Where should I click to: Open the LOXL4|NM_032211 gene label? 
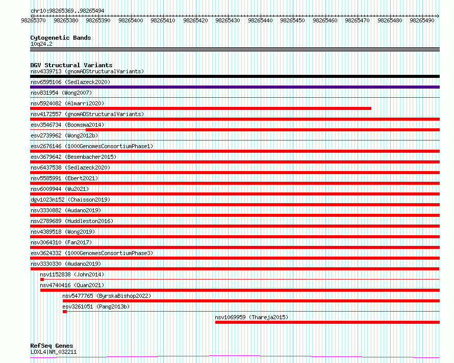click(54, 352)
